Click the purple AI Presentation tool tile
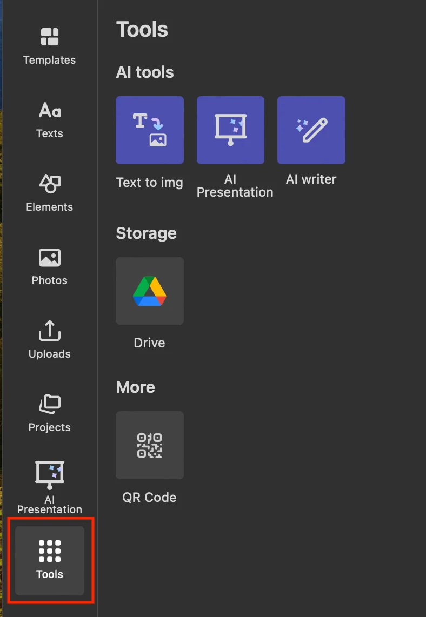 [x=230, y=130]
